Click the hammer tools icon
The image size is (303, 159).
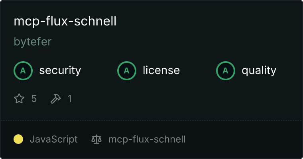pyautogui.click(x=56, y=99)
